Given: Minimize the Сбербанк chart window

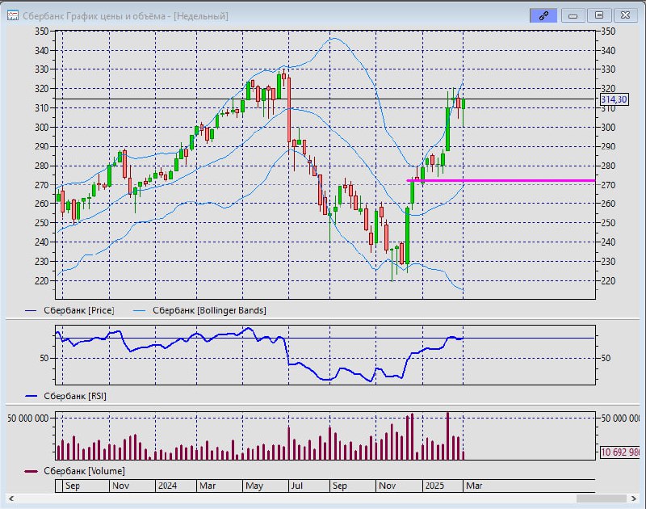Looking at the screenshot, I should point(573,15).
